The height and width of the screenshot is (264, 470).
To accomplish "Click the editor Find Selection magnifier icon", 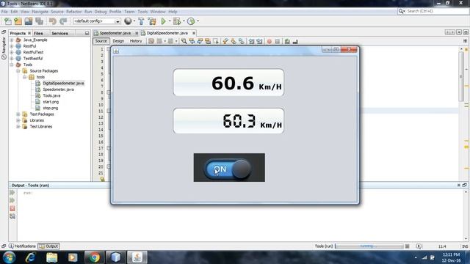I will pyautogui.click(x=184, y=41).
